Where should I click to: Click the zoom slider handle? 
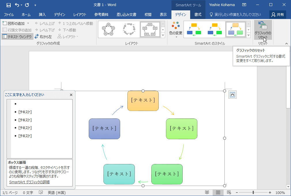click(x=253, y=193)
